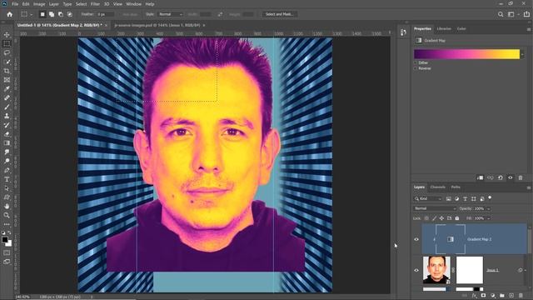This screenshot has width=533, height=300.
Task: Open the Opacity slider dropdown arrow
Action: click(x=489, y=208)
